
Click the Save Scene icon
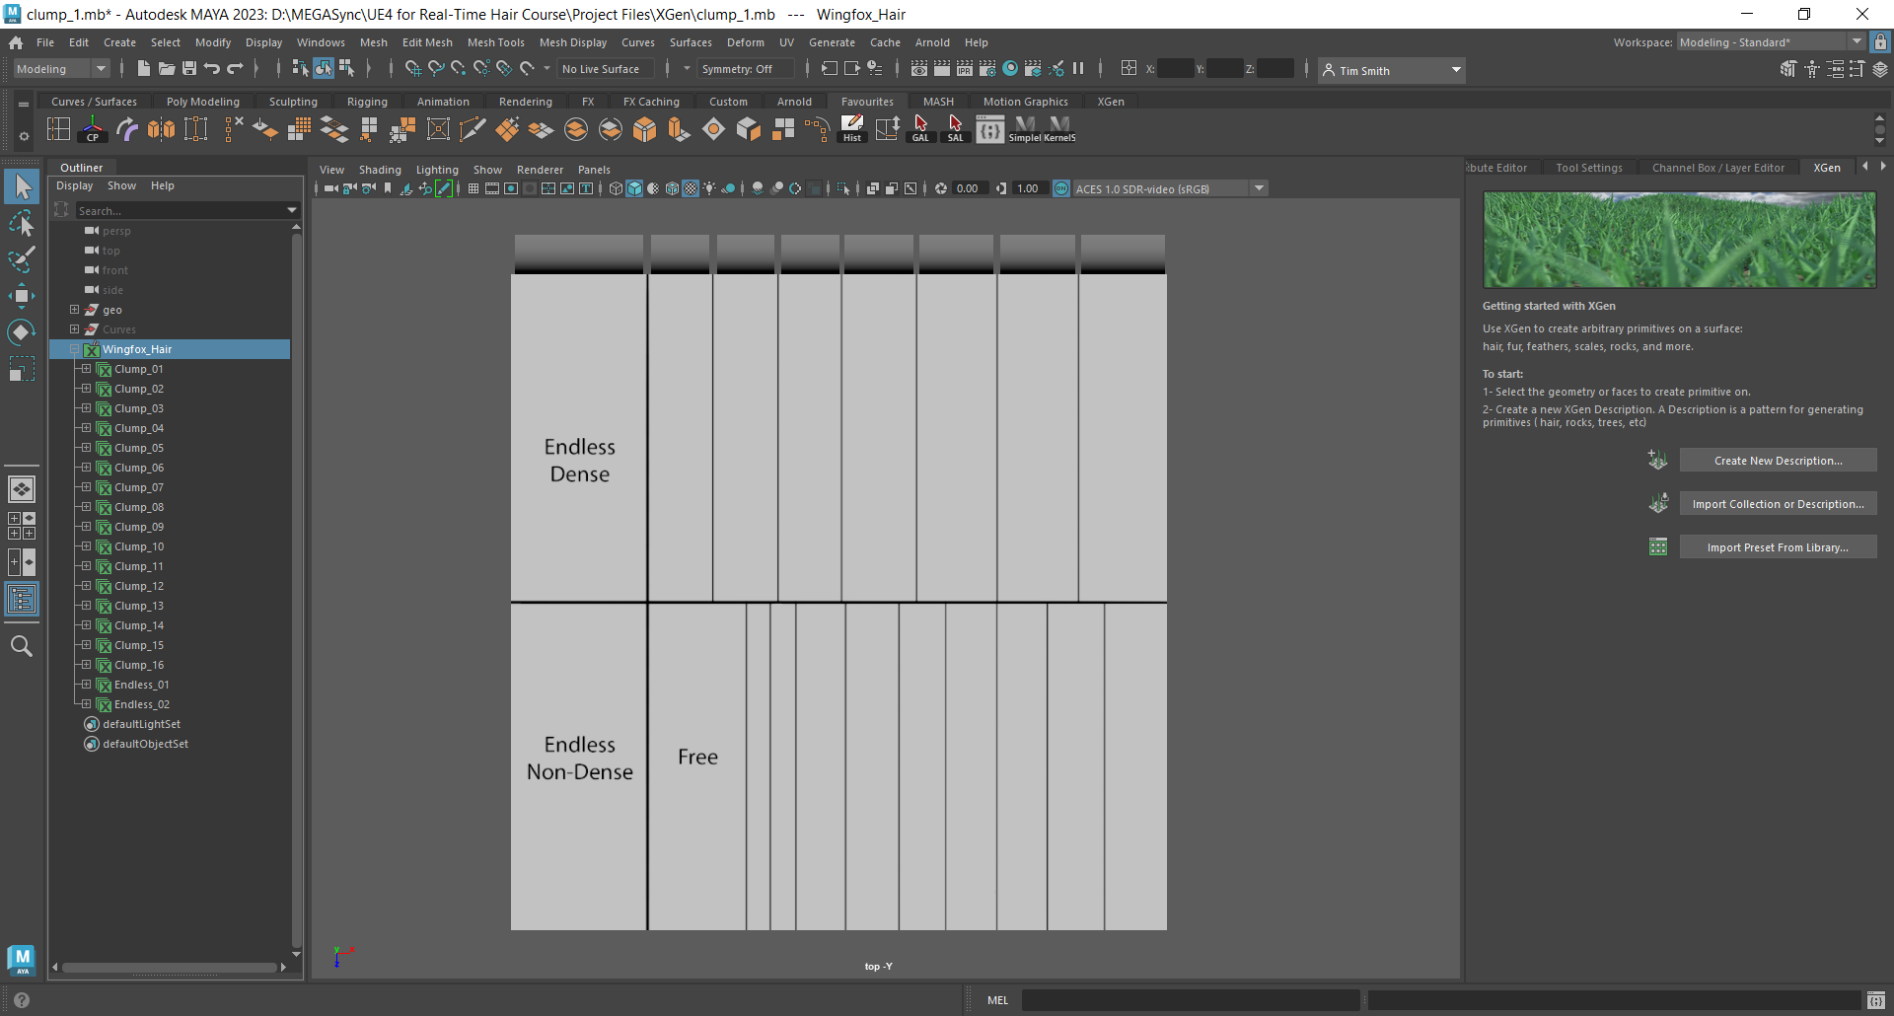[189, 68]
